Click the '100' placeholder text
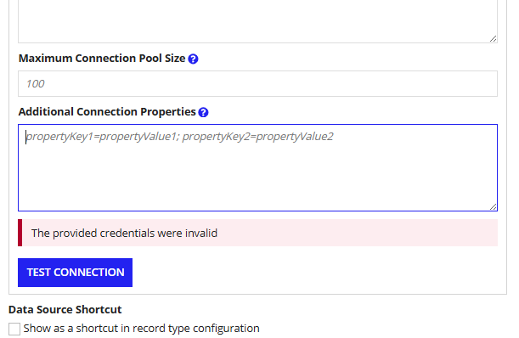Screen dimensions: 519x338 pos(35,84)
